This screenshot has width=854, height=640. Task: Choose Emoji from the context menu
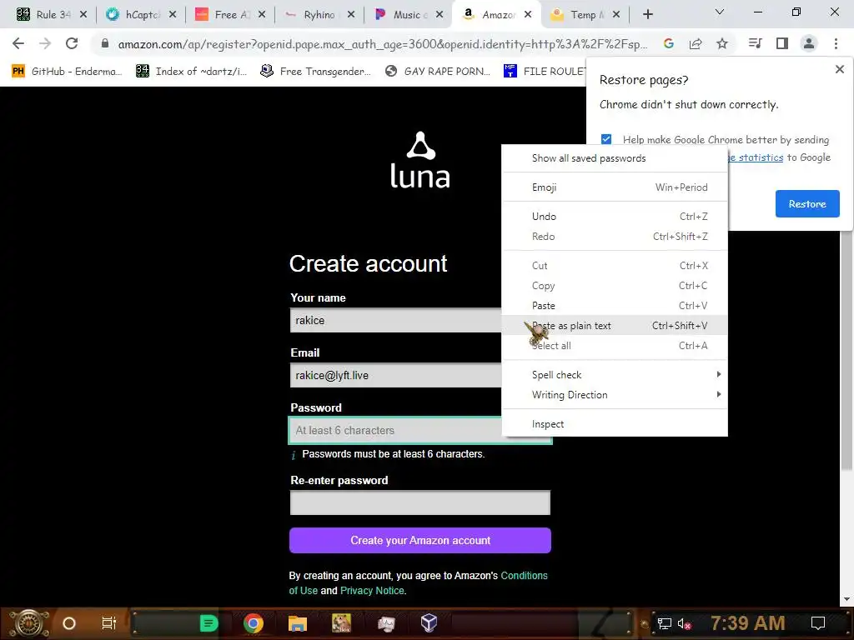[615, 187]
